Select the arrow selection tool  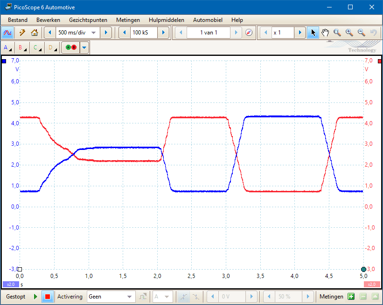pyautogui.click(x=313, y=33)
